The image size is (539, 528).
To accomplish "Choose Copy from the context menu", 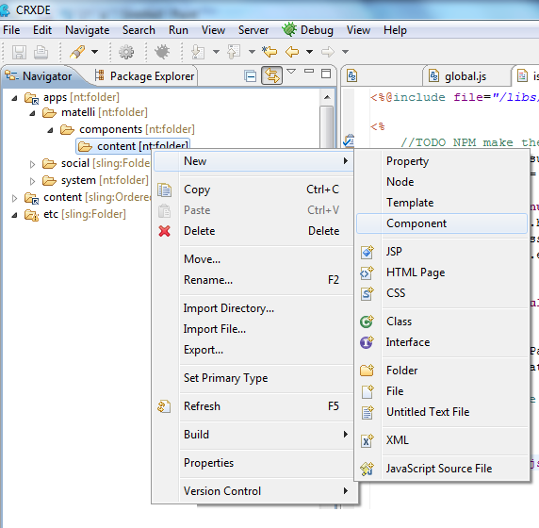I will [253, 190].
